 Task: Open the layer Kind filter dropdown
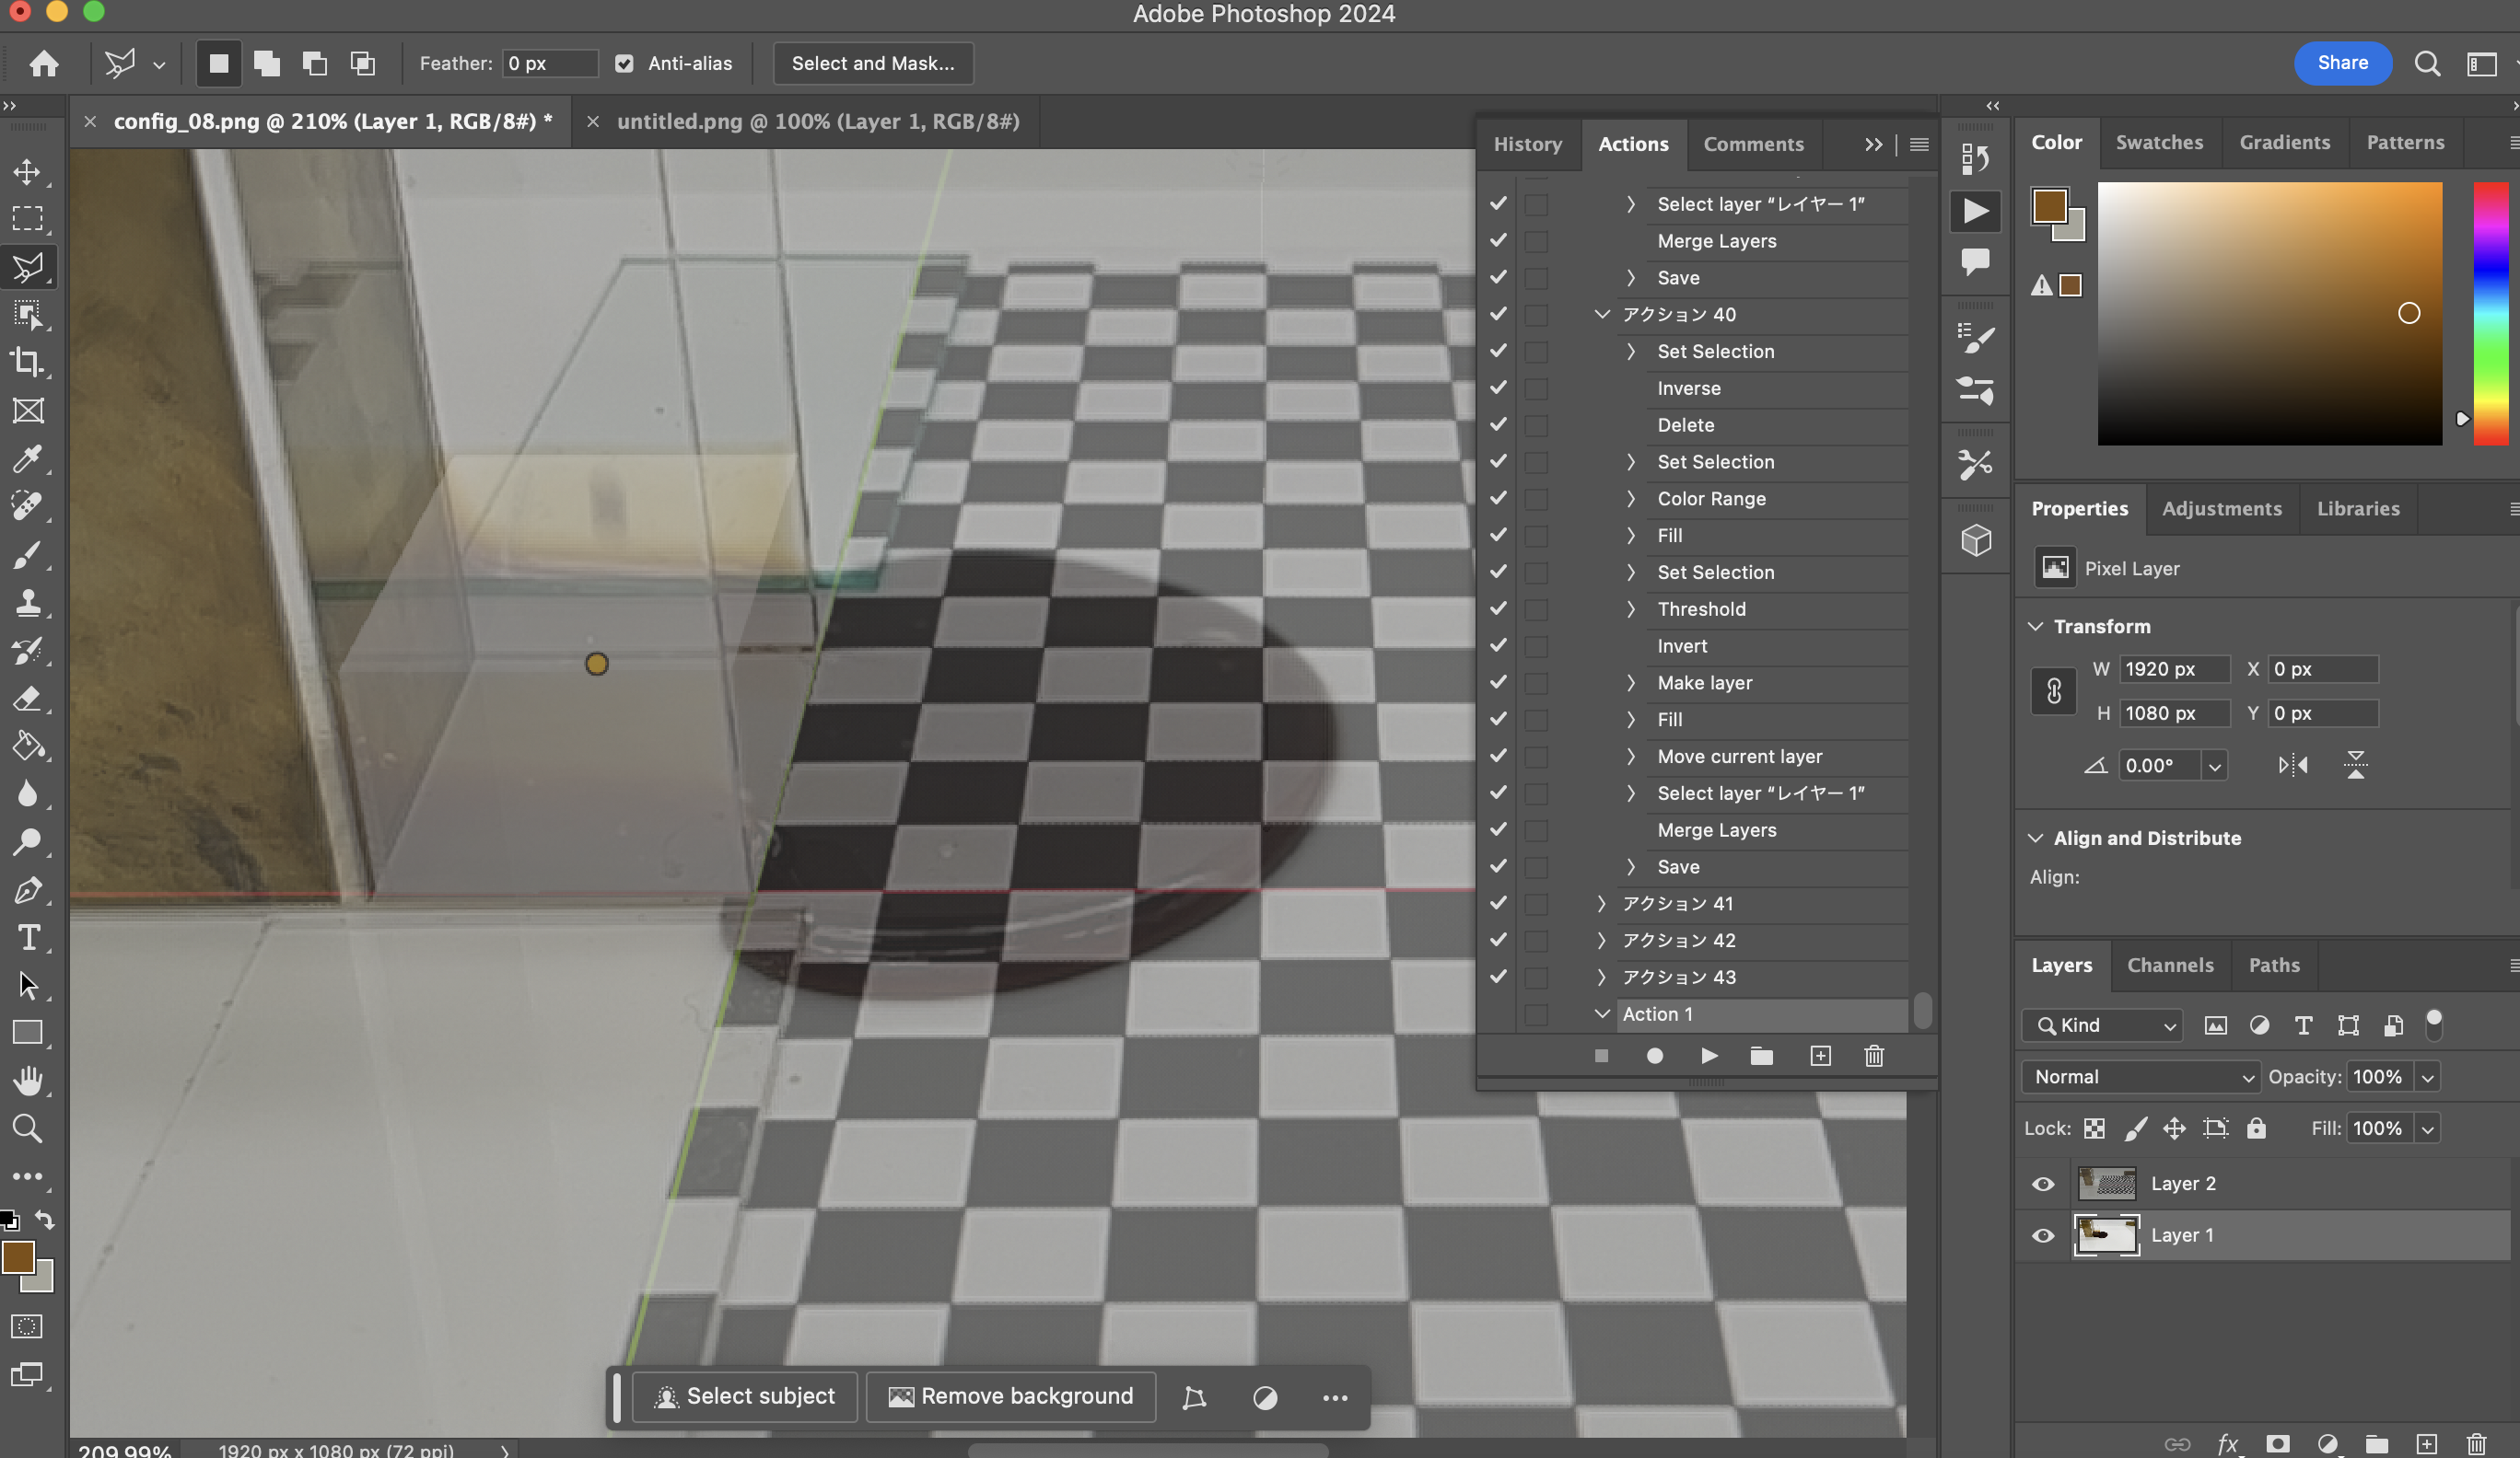coord(2102,1025)
